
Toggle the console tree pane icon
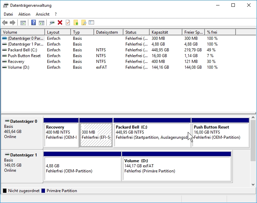(x=23, y=22)
